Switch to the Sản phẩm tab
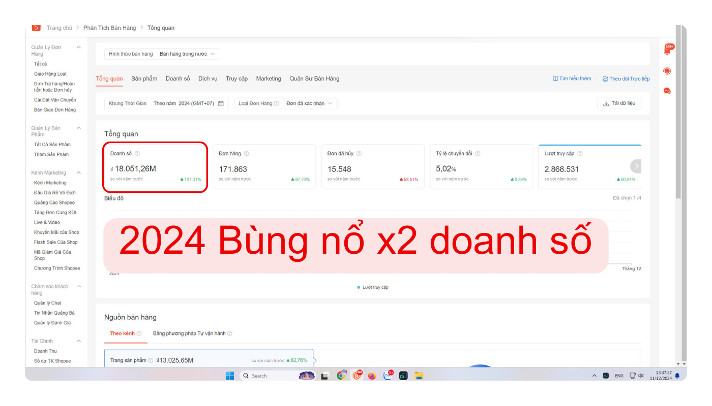The image size is (712, 406). click(144, 79)
